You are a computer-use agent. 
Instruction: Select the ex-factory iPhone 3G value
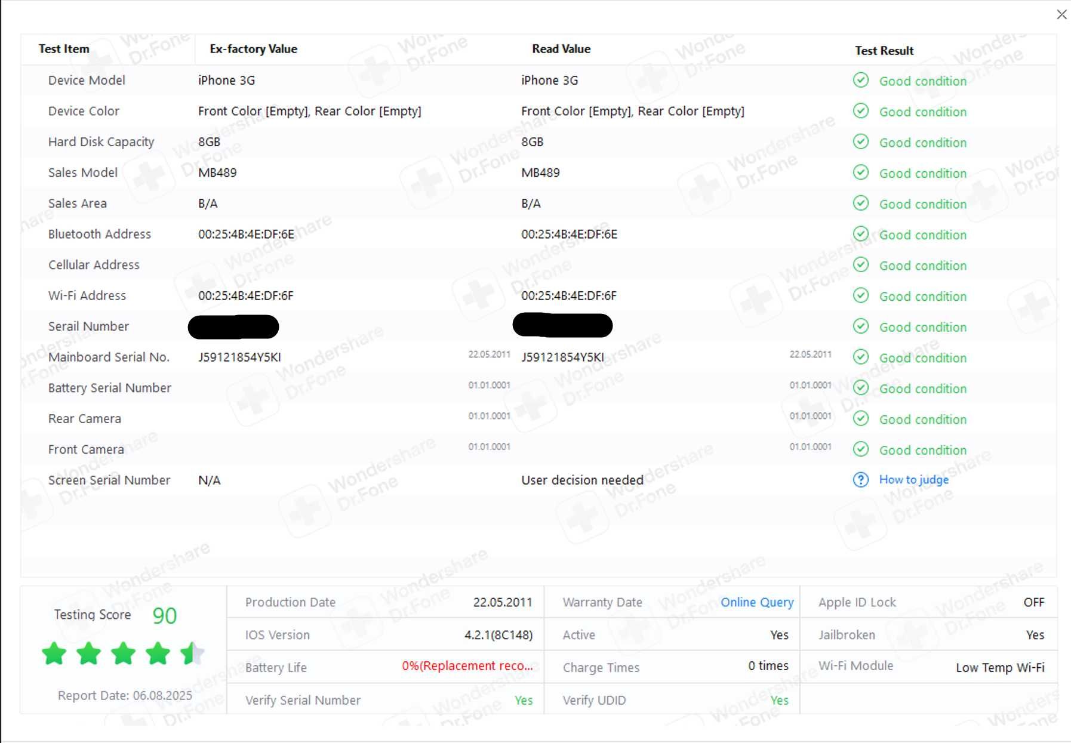click(226, 80)
